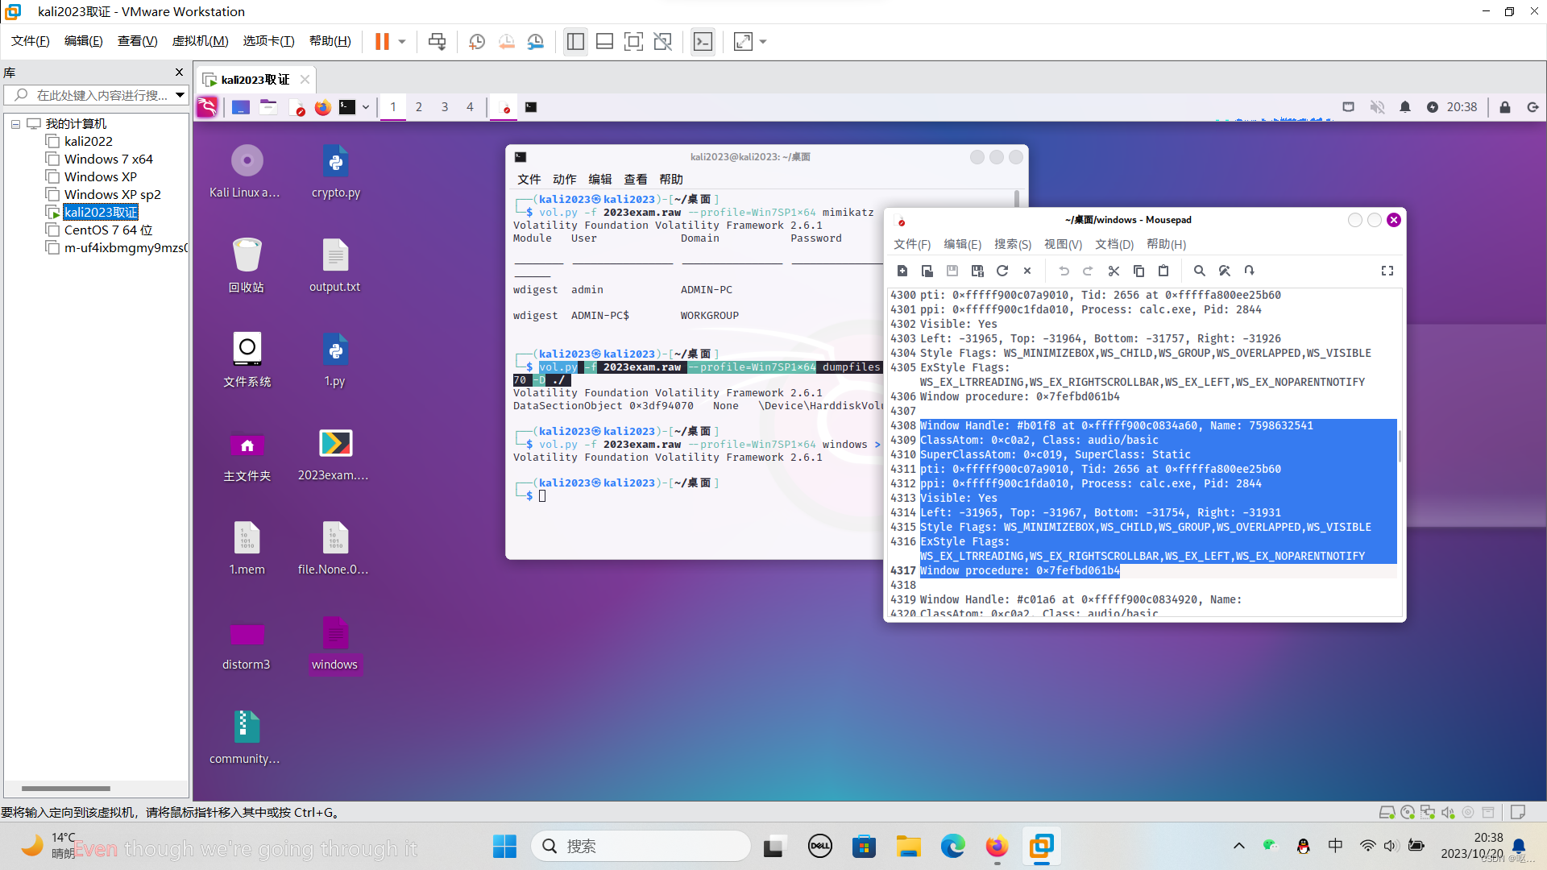Toggle the VMware library sidebar view
Image resolution: width=1547 pixels, height=870 pixels.
575,41
